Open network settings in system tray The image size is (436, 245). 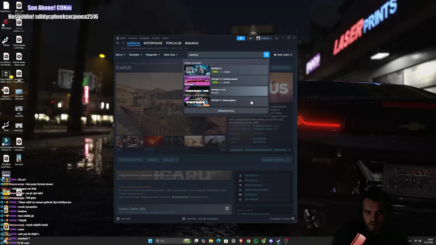pyautogui.click(x=416, y=241)
